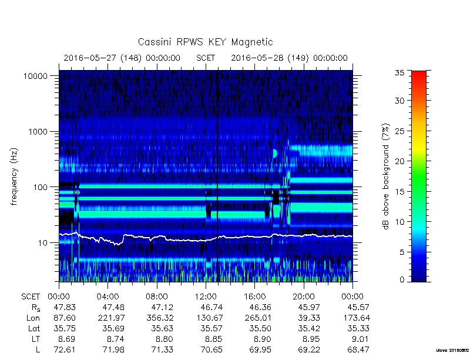Click the 25 tick on the color scale
The height and width of the screenshot is (353, 470).
click(399, 131)
